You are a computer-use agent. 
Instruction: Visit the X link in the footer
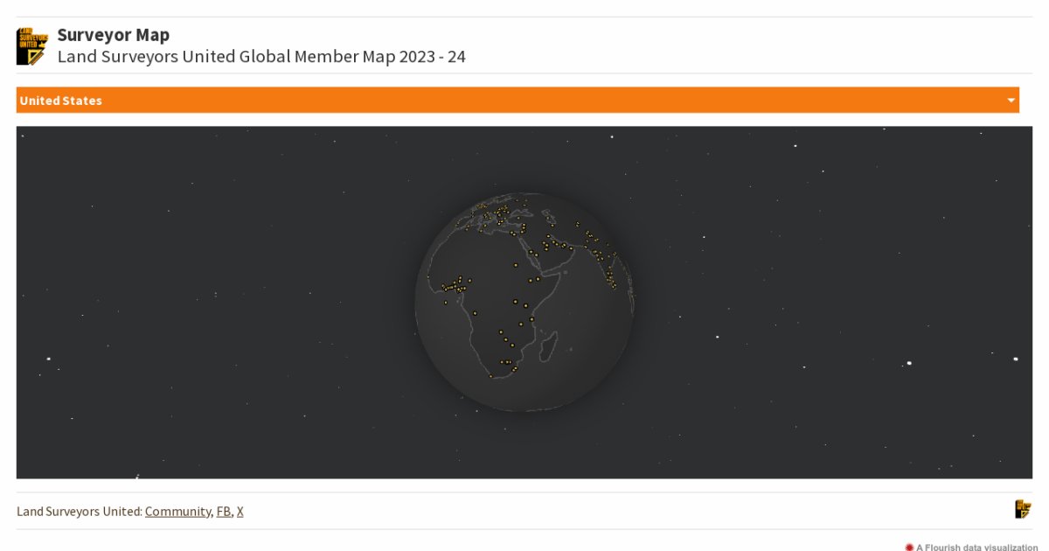coord(240,511)
